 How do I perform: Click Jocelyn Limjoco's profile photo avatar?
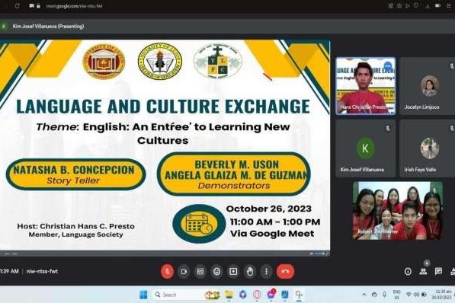coord(430,86)
